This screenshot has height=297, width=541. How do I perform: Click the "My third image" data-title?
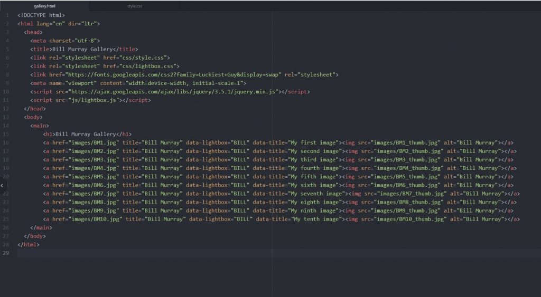click(x=313, y=159)
